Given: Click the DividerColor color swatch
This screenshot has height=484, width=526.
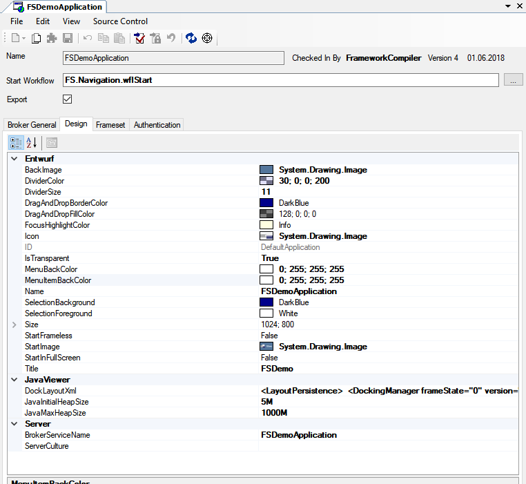Looking at the screenshot, I should click(x=266, y=181).
